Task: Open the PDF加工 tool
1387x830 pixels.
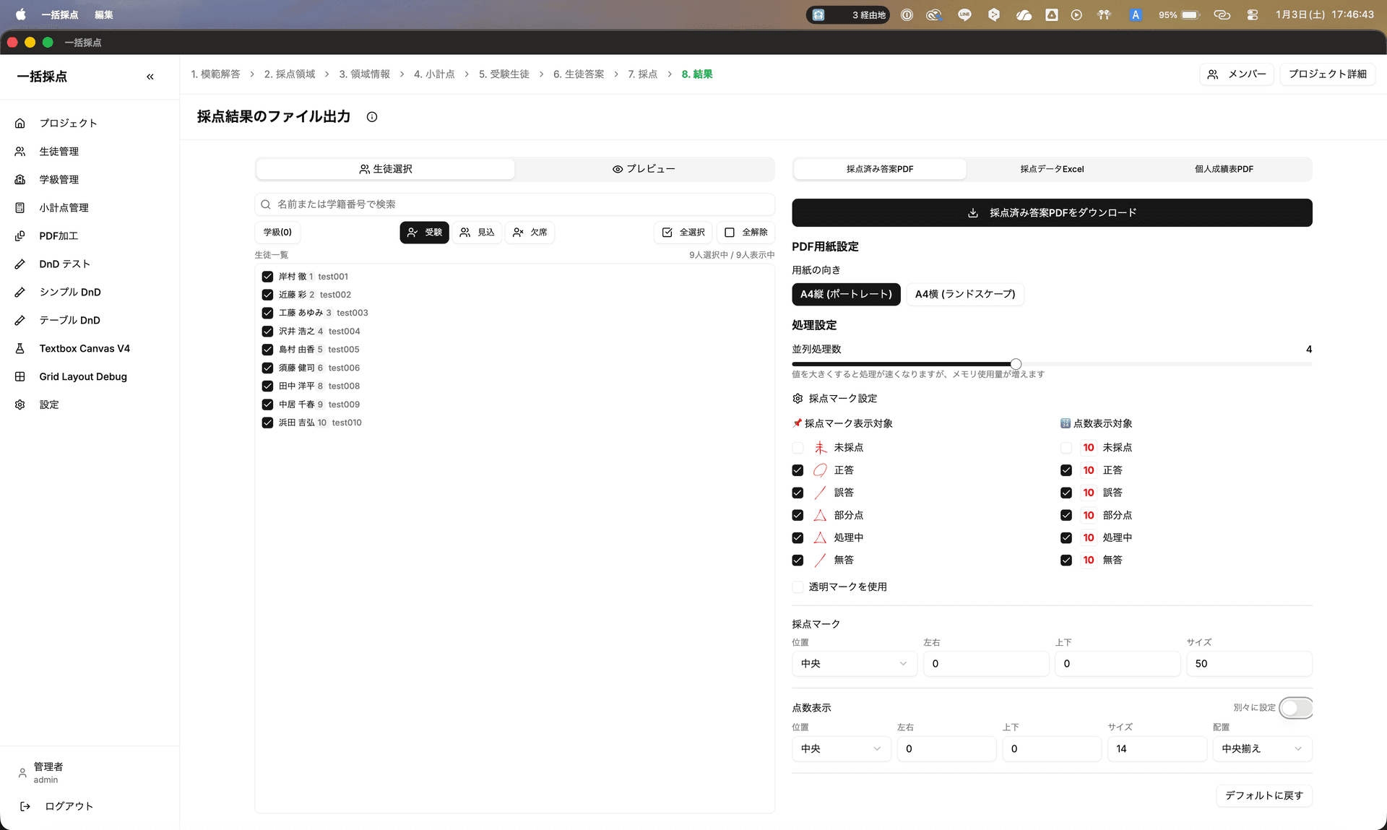Action: 57,235
